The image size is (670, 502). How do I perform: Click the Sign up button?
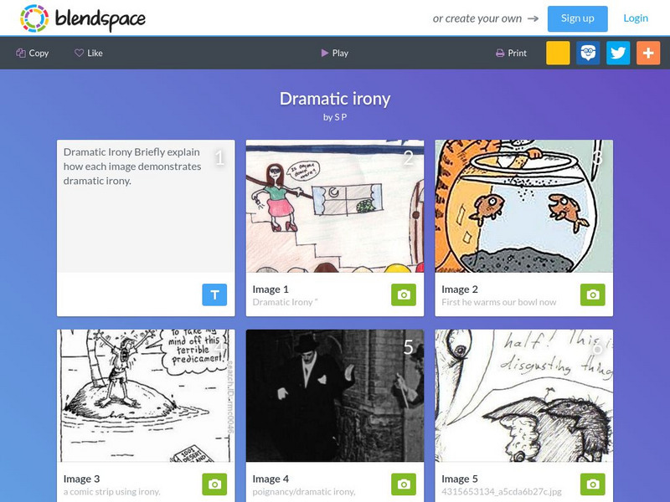pos(577,18)
